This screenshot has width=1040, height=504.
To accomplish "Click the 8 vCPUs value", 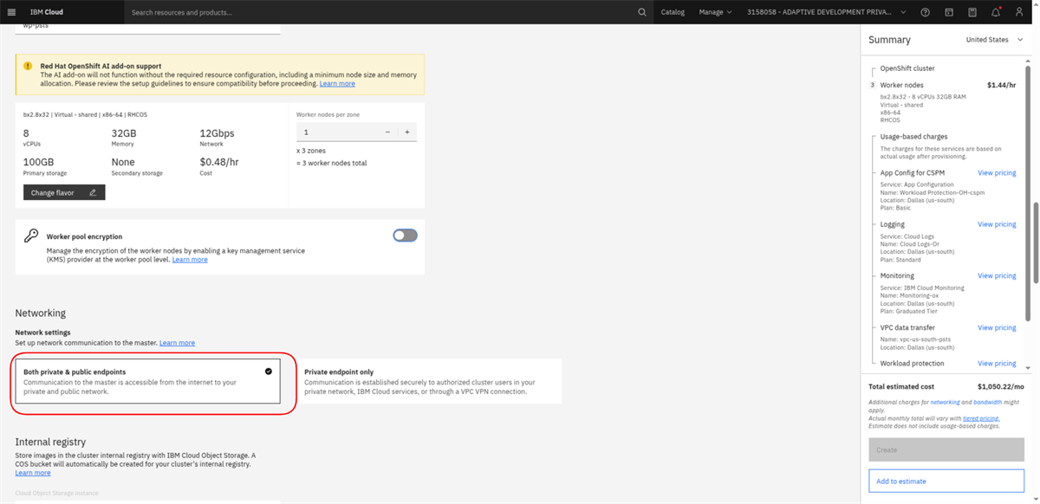I will 26,133.
